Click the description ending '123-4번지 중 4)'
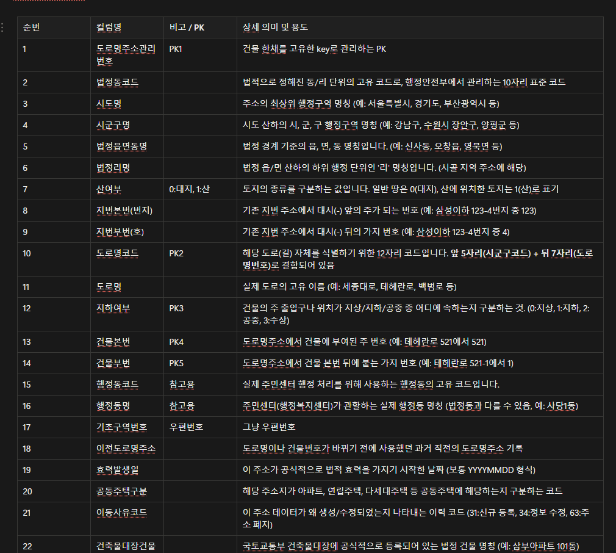The image size is (616, 553). tap(420, 232)
